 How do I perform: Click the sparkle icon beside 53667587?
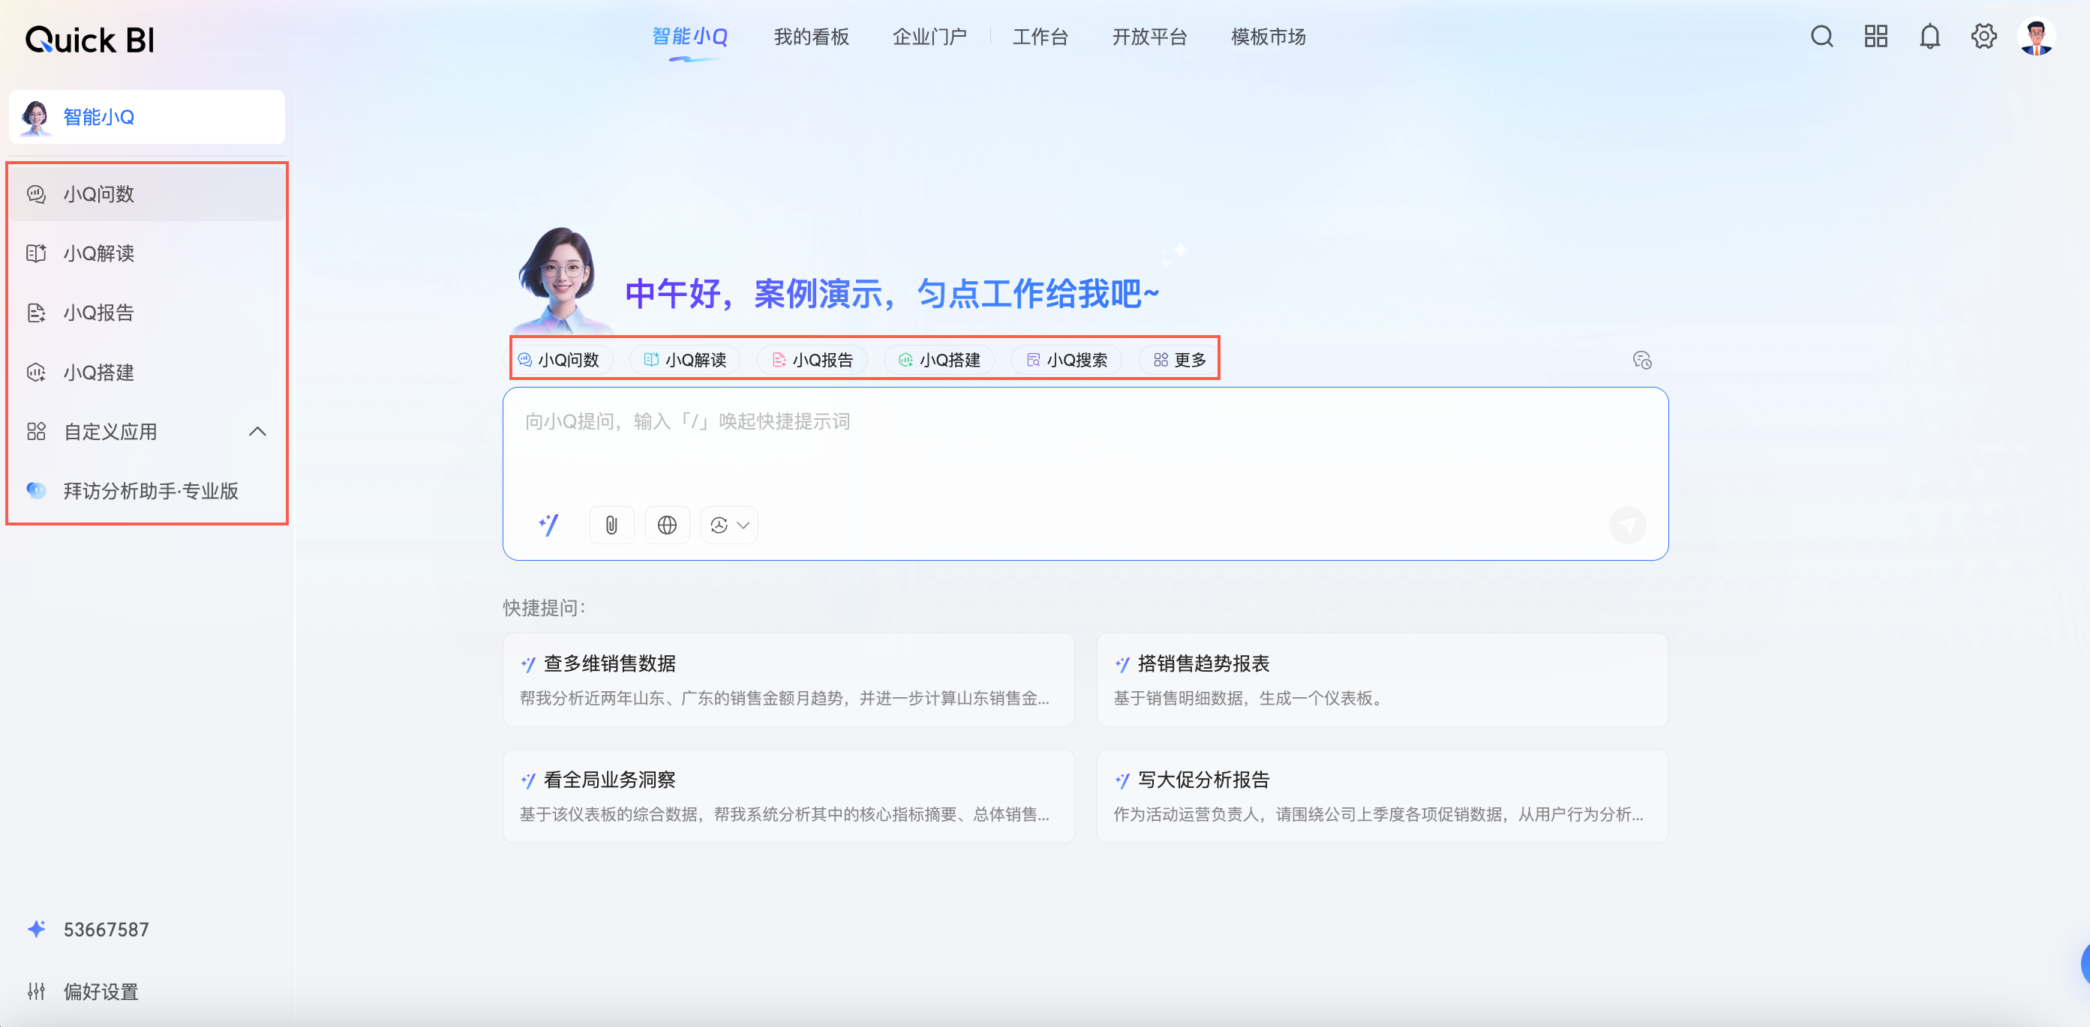tap(37, 929)
